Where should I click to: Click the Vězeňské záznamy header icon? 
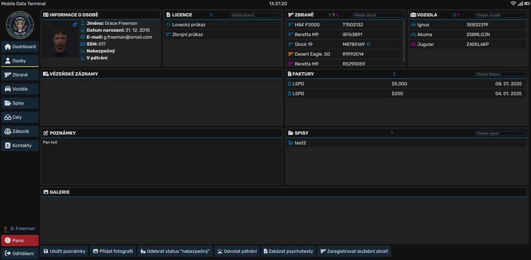(46, 74)
